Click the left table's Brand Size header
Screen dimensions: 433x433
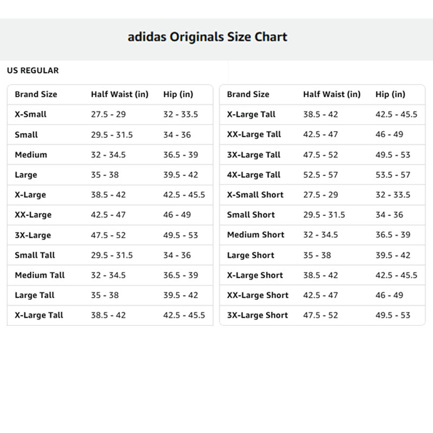[x=36, y=94]
